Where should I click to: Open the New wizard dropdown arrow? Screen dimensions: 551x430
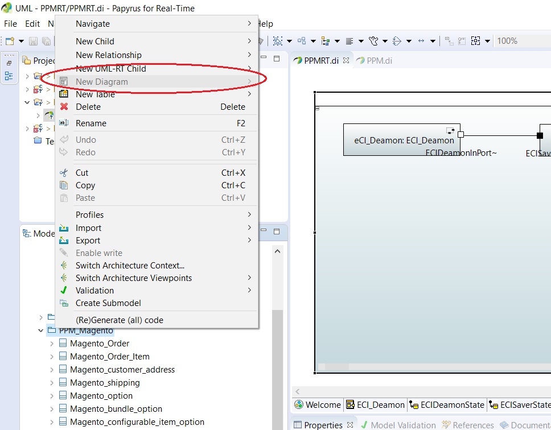pos(21,41)
